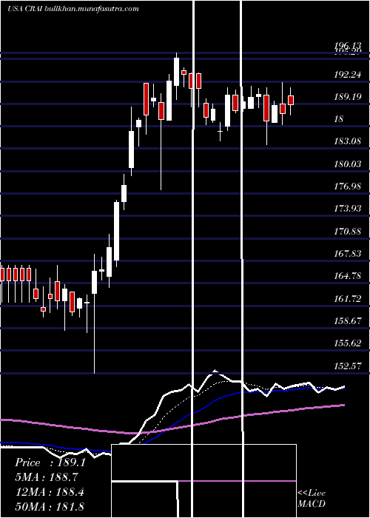Click the Price : 189.1 readout

point(50,462)
